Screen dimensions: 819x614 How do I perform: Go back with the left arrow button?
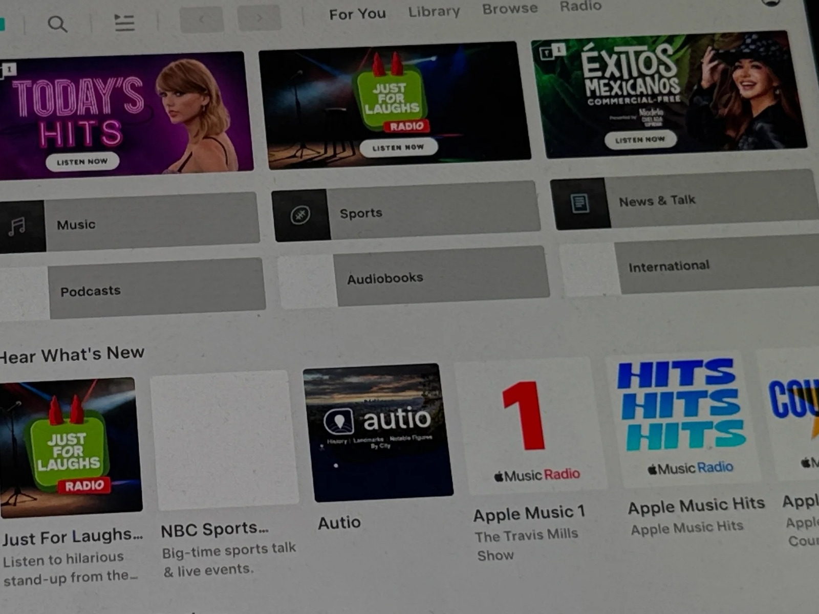click(202, 20)
